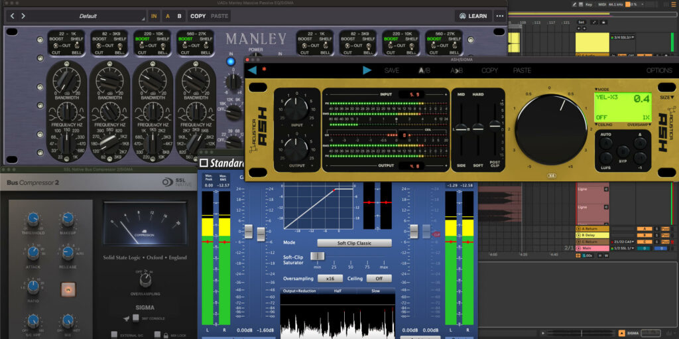Select state A in Manley toolbar
Viewport: 679px width, 339px height.
tap(168, 16)
